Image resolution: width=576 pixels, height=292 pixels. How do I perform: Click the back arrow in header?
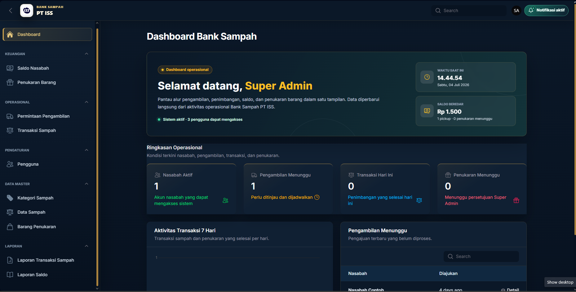[x=11, y=11]
